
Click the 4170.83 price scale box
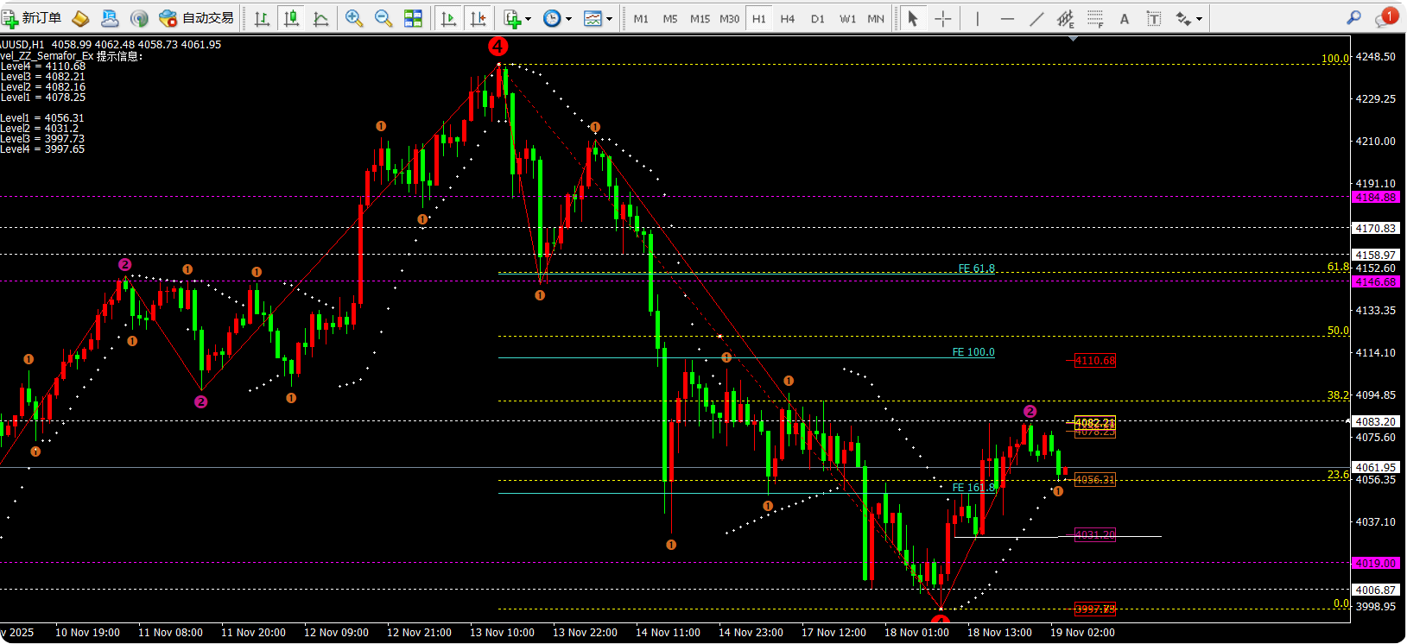[1375, 229]
